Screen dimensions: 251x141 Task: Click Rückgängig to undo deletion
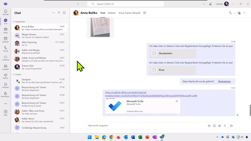(x=224, y=81)
